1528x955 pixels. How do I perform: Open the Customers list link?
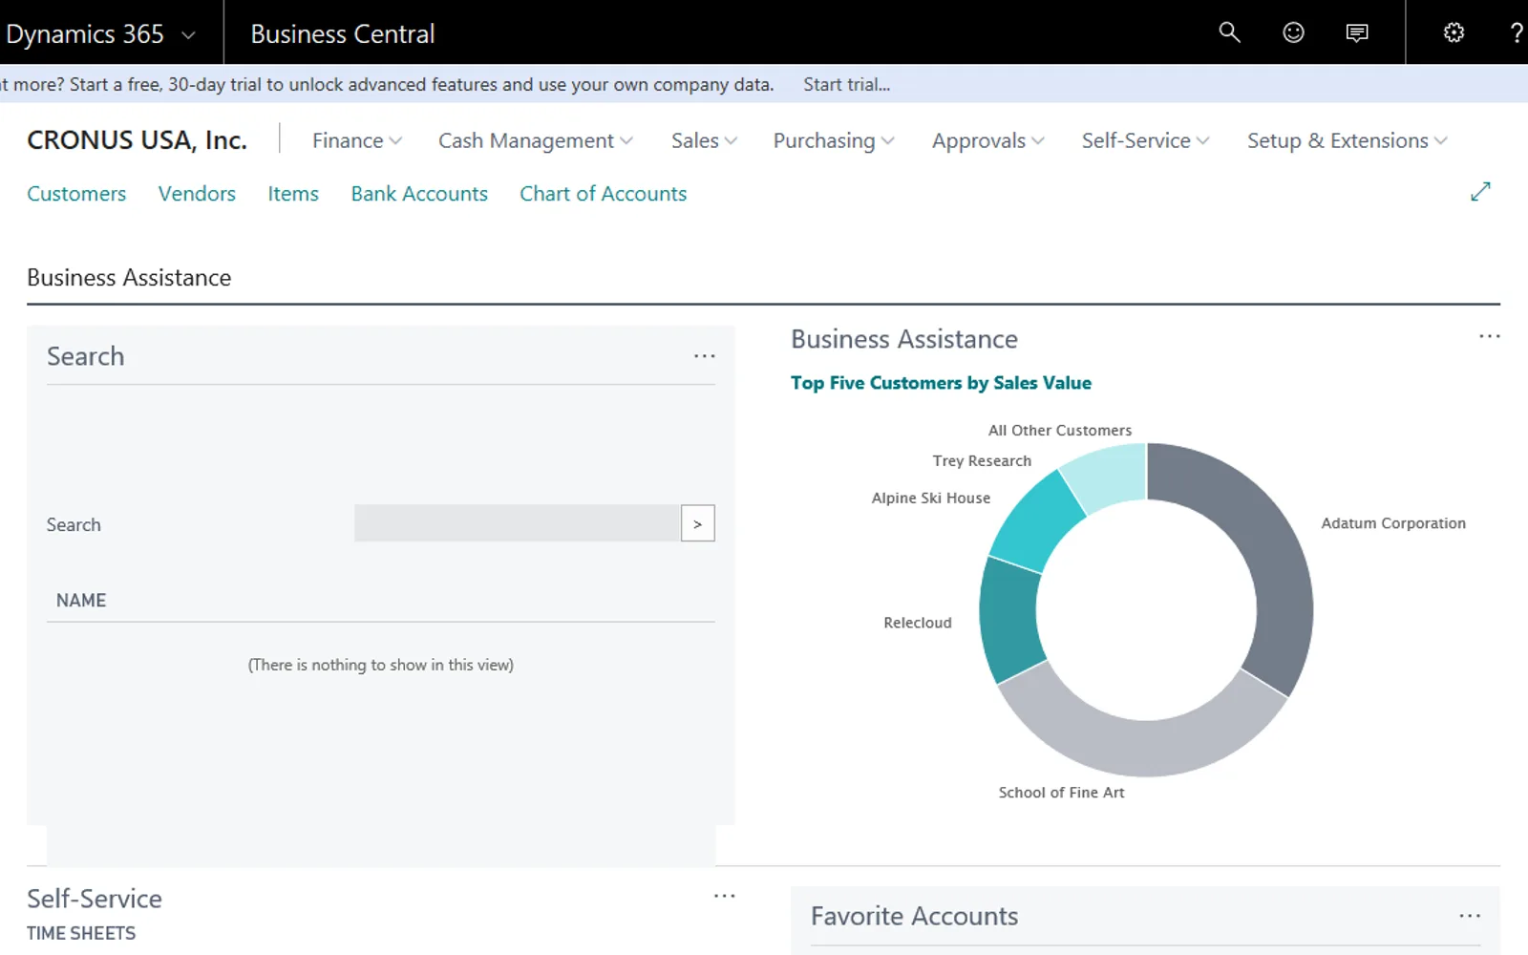pyautogui.click(x=76, y=194)
